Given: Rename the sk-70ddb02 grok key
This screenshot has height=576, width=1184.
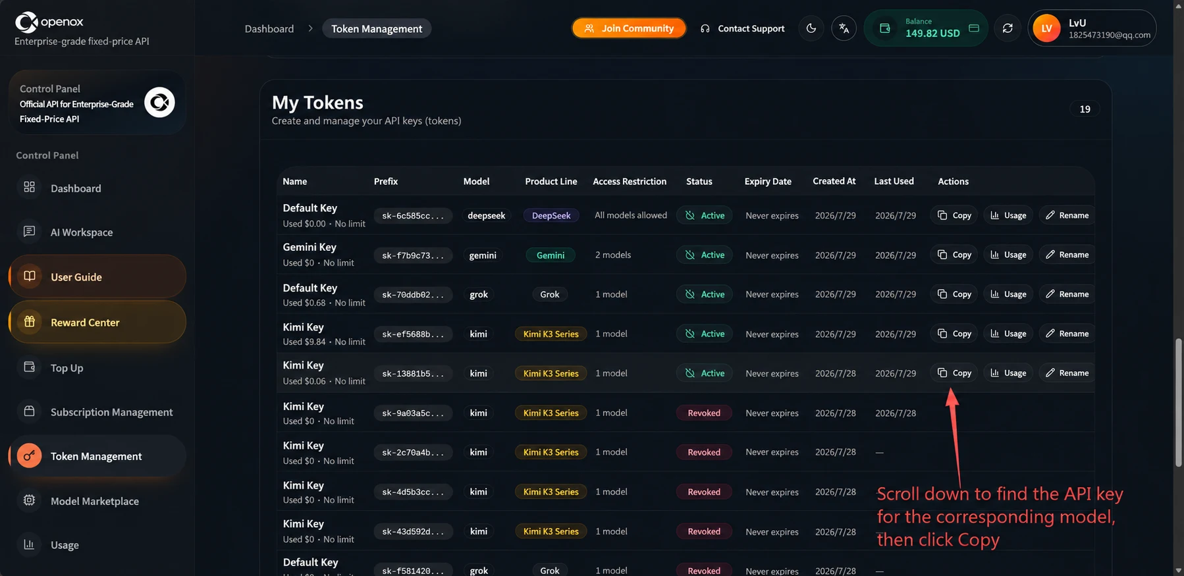Looking at the screenshot, I should point(1067,294).
